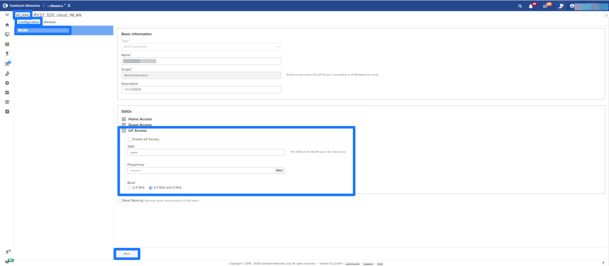
Task: Select the 2.4 GHz band radio button
Action: [130, 188]
